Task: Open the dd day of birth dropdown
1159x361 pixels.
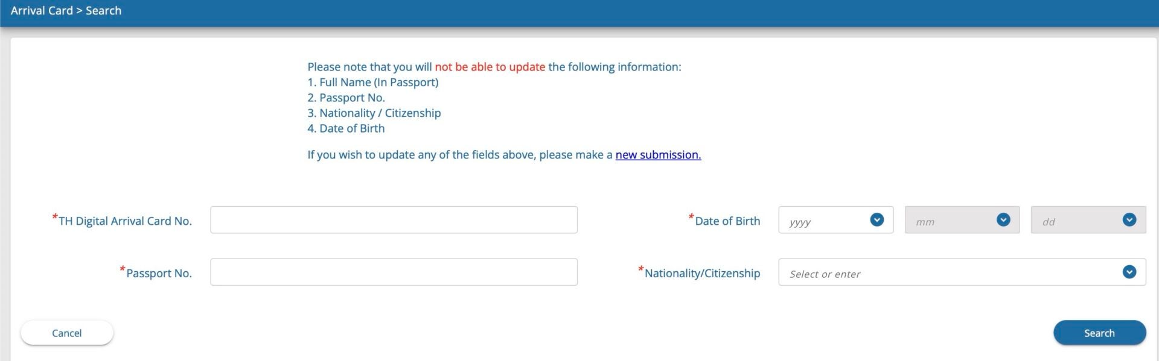Action: point(1080,221)
